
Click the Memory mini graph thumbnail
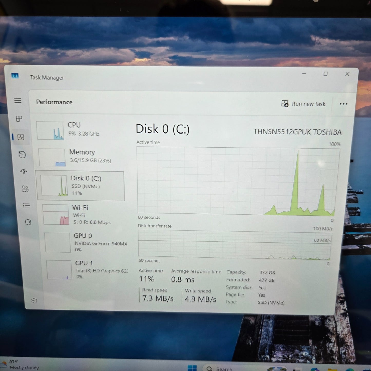pos(52,157)
